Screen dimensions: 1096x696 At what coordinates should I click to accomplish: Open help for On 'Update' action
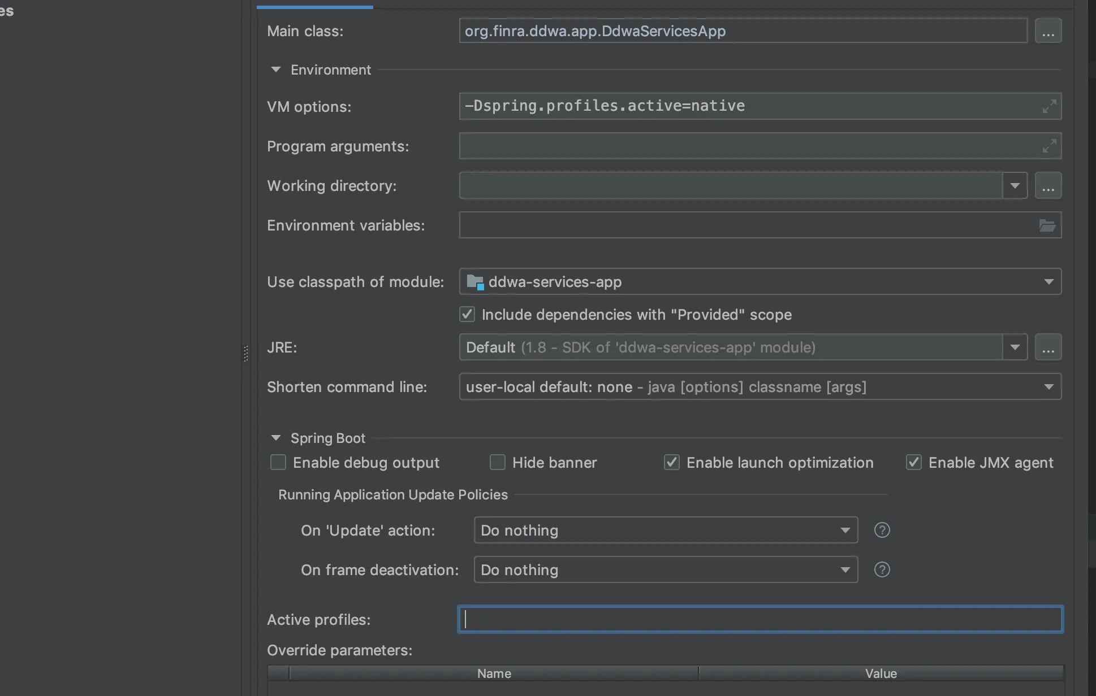click(882, 530)
